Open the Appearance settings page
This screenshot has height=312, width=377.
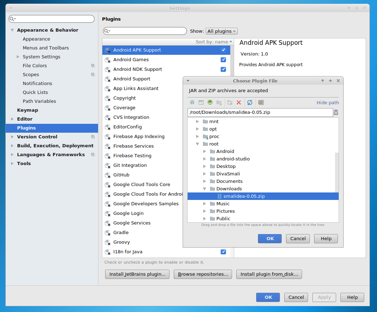coord(36,39)
